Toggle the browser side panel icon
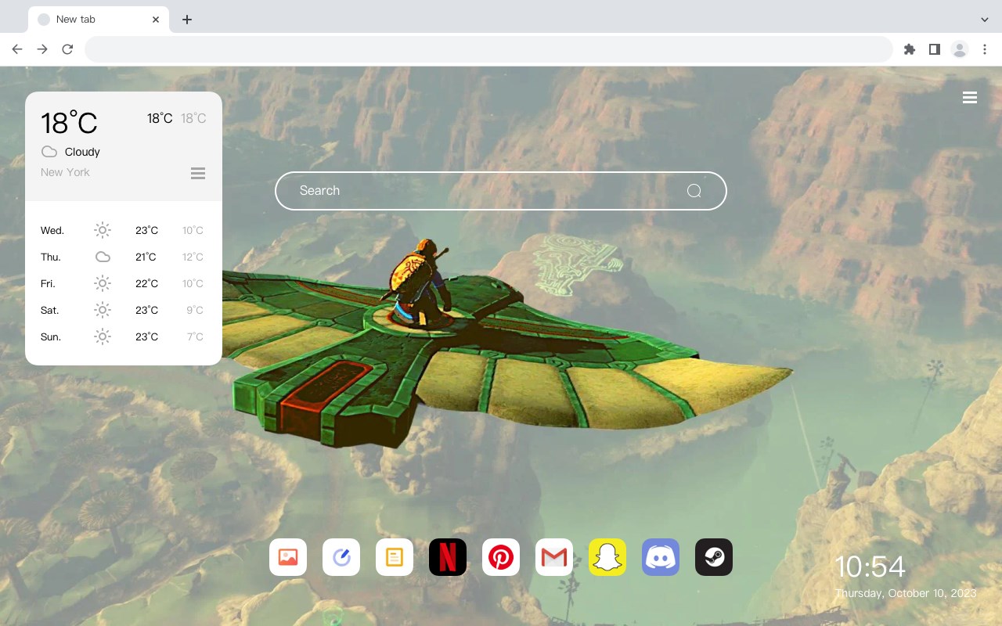The image size is (1002, 626). pyautogui.click(x=935, y=49)
